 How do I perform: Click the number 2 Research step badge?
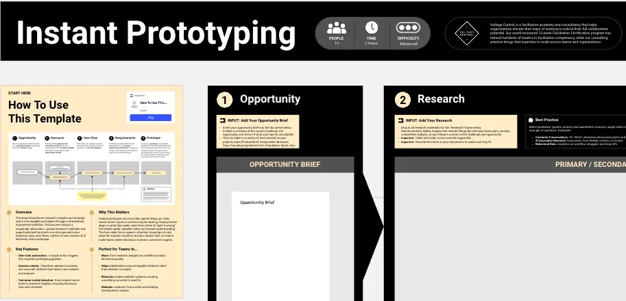403,100
